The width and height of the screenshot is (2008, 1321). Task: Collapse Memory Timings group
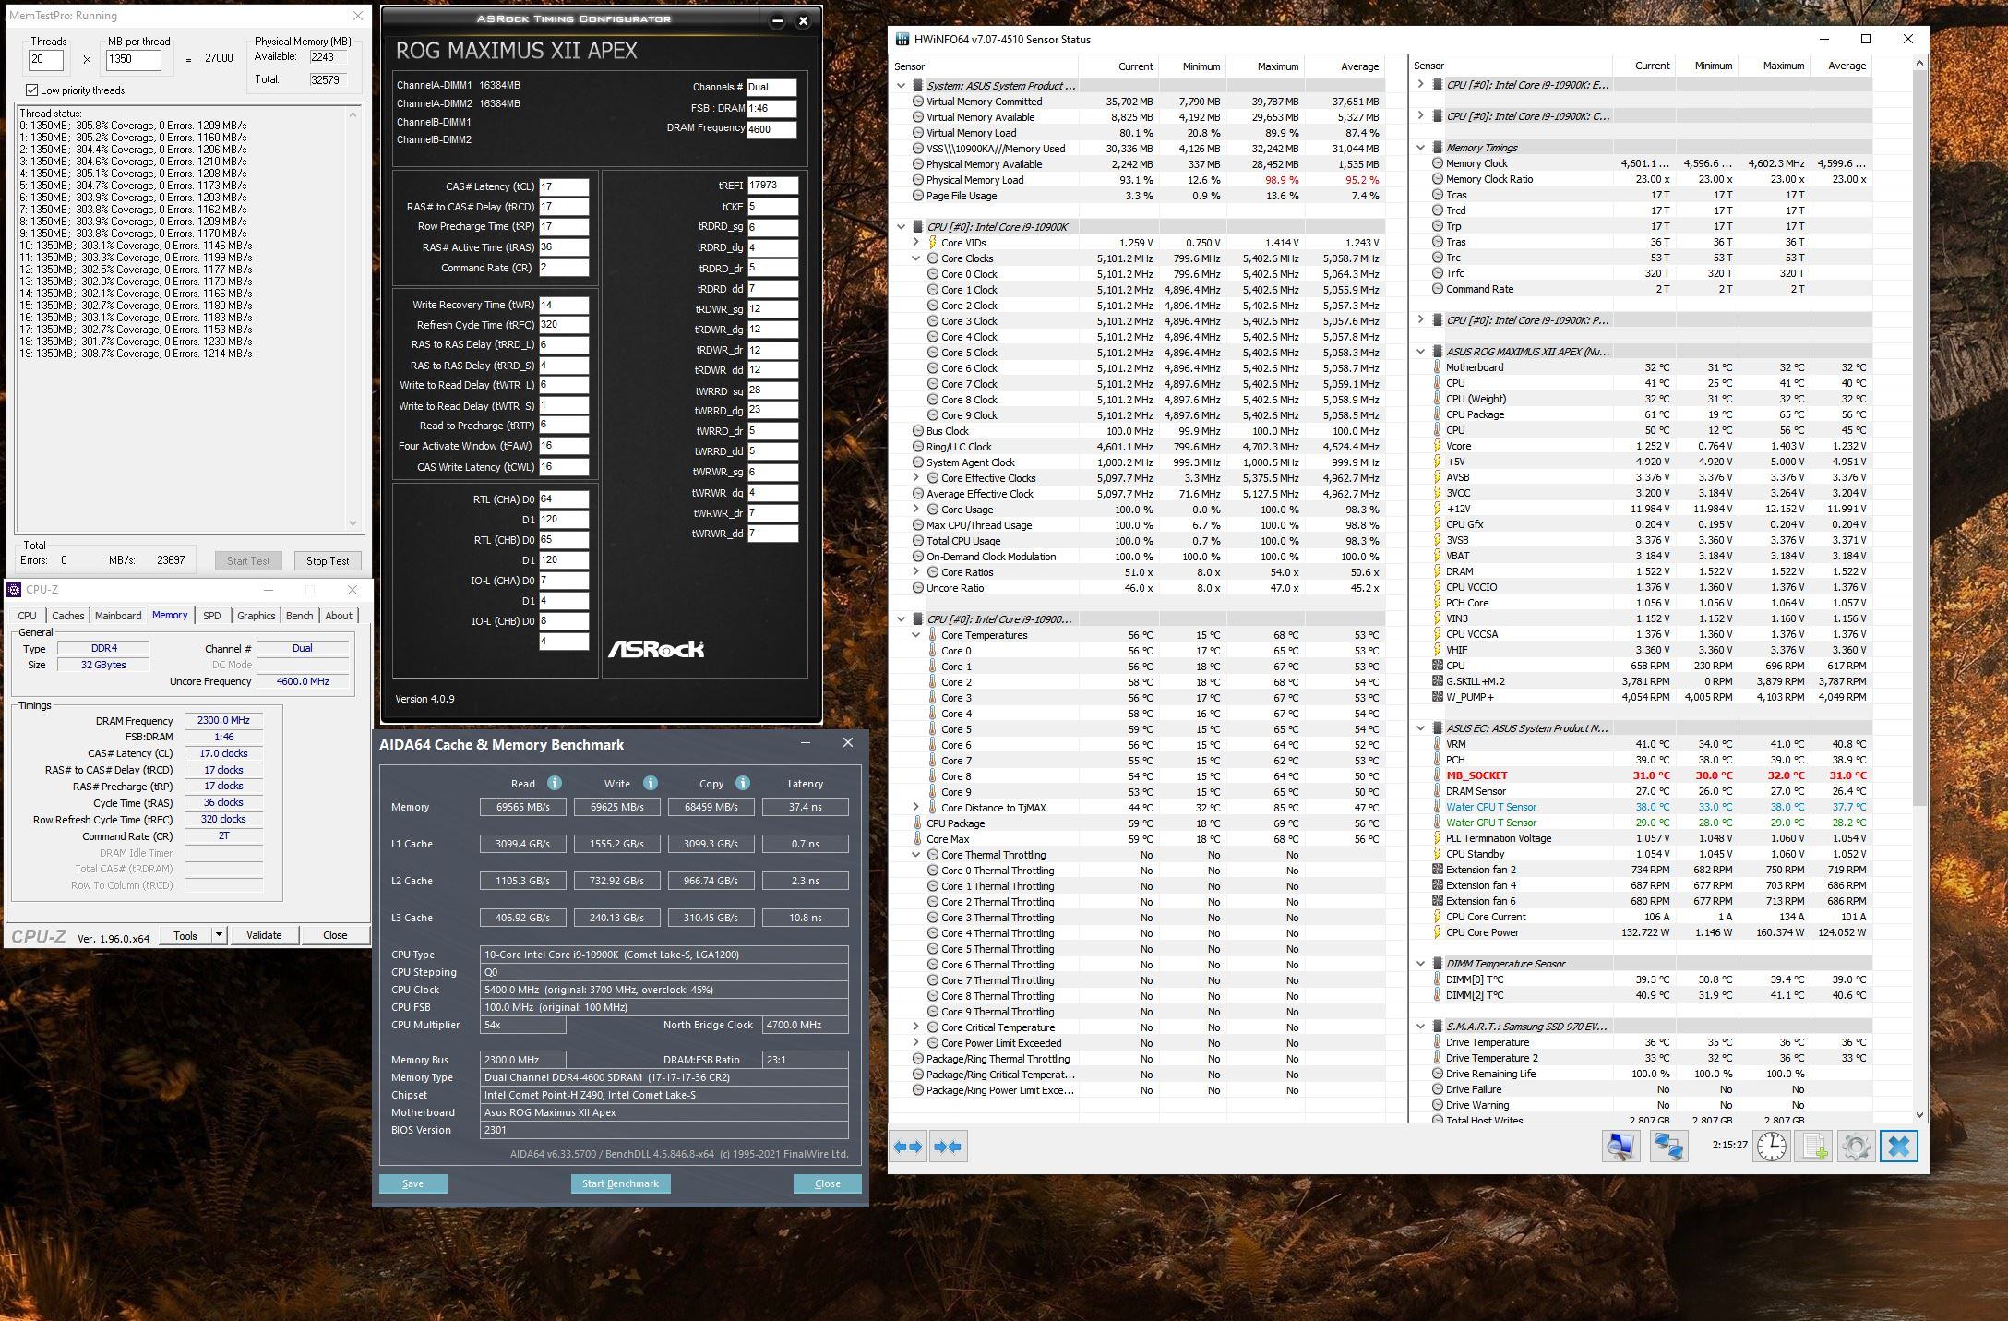pyautogui.click(x=1421, y=148)
